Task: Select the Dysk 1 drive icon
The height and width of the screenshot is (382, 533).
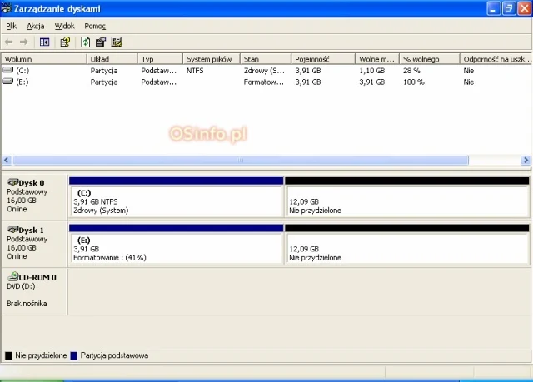Action: pyautogui.click(x=12, y=230)
